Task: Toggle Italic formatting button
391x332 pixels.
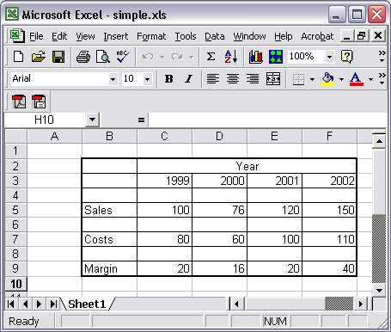Action: click(x=188, y=78)
